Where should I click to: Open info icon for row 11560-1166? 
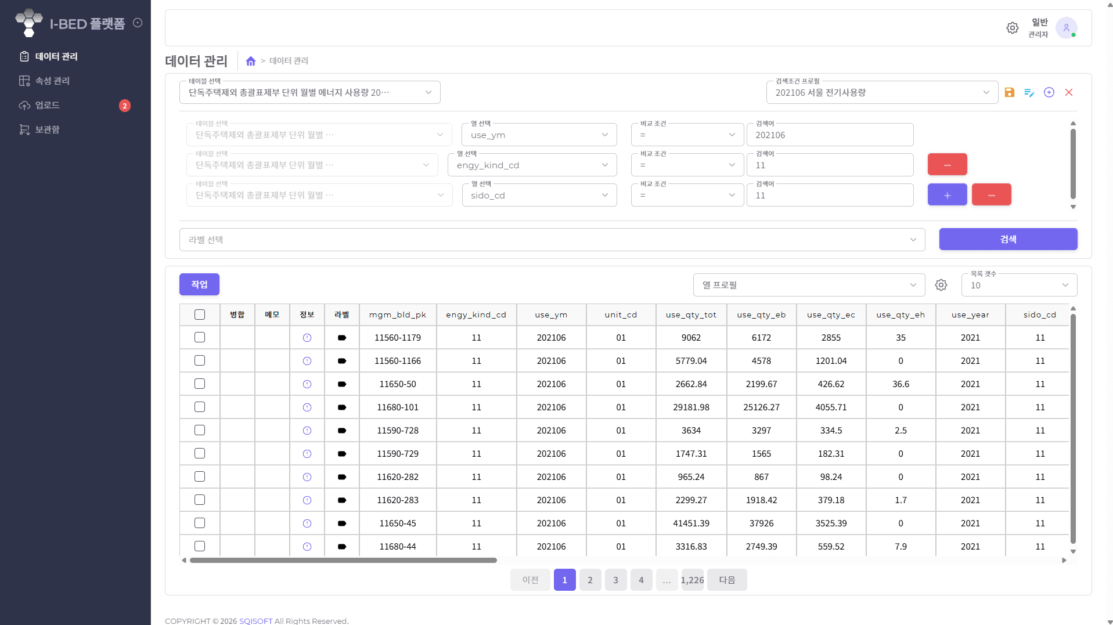[x=307, y=361]
